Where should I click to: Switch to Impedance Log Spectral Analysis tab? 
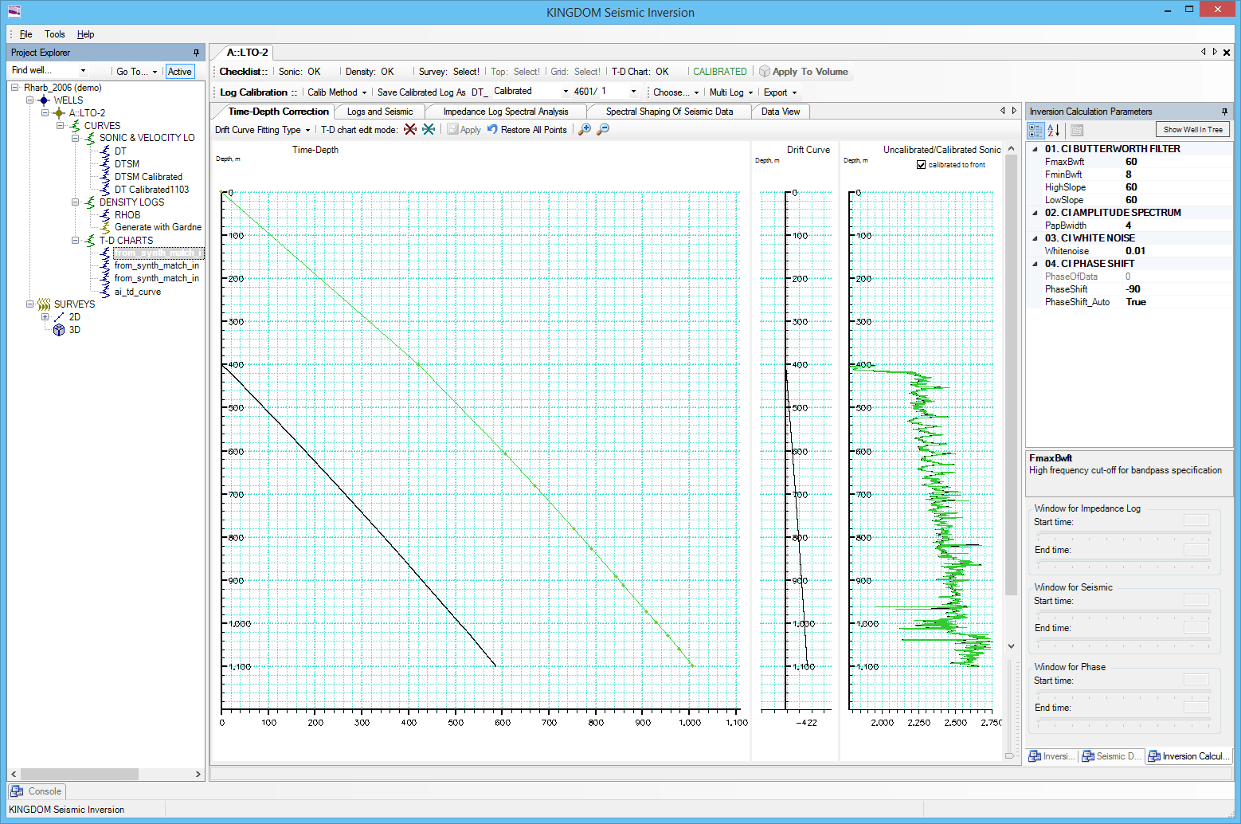[x=506, y=112]
